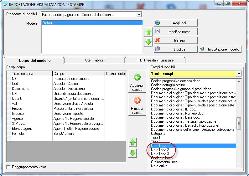Select Documento di origine : Numero doc.
The height and width of the screenshot is (176, 249).
click(193, 113)
